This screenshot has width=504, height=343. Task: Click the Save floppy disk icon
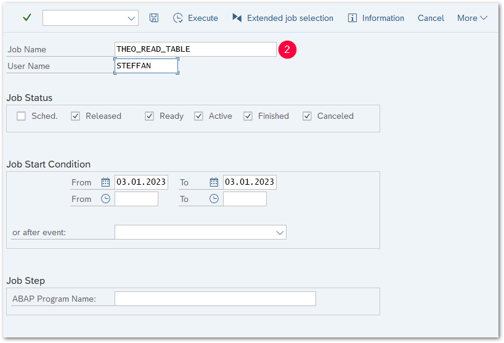(x=154, y=18)
